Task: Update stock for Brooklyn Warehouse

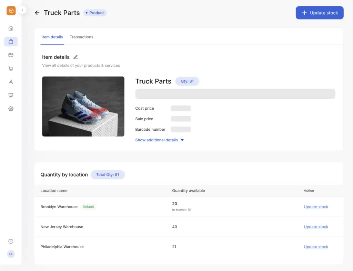Action: [x=316, y=207]
